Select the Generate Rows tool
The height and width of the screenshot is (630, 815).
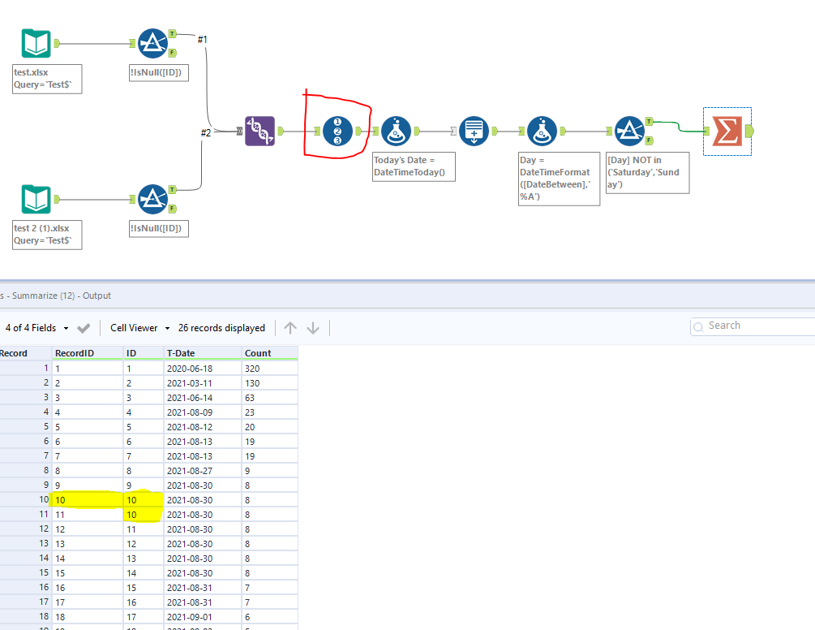474,131
